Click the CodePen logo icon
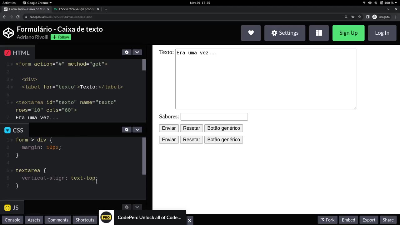The width and height of the screenshot is (400, 225). pos(8,33)
